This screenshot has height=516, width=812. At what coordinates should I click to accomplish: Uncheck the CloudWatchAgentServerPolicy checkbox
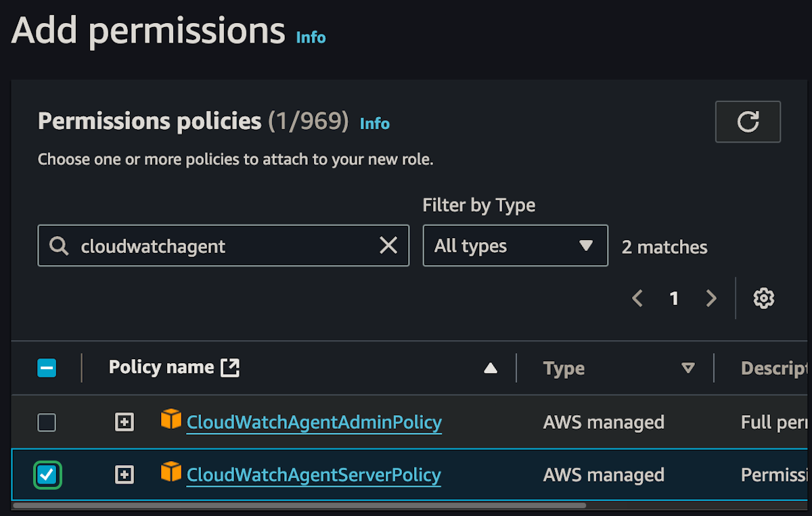47,475
